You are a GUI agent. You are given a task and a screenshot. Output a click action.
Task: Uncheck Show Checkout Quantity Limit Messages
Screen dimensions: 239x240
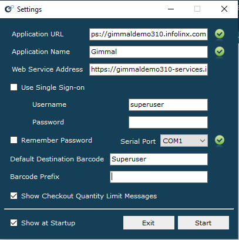[x=14, y=196]
